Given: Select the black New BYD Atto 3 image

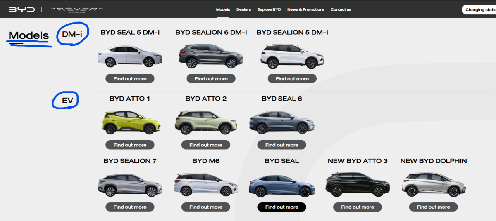Looking at the screenshot, I should tap(358, 185).
